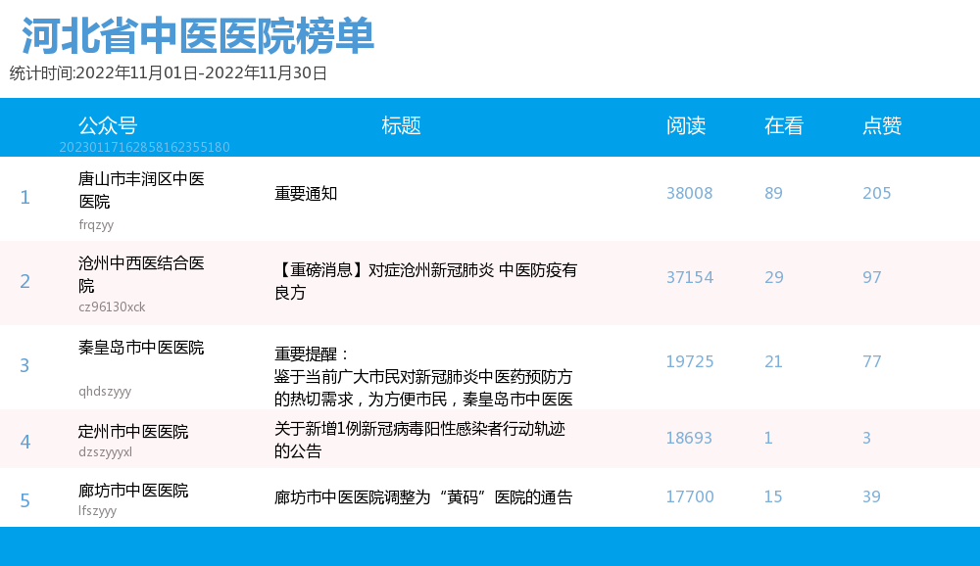The width and height of the screenshot is (980, 566).
Task: Click rank number 1
Action: [25, 198]
